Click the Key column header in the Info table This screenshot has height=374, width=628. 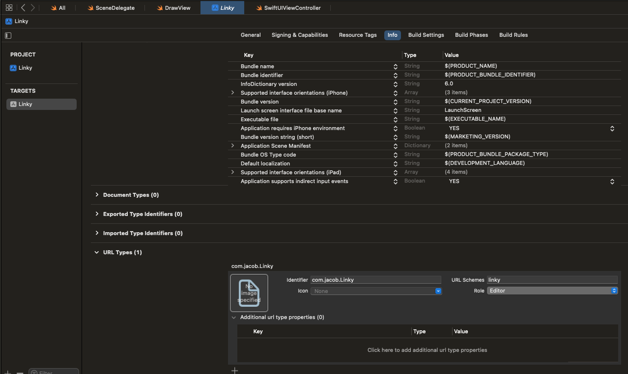point(249,55)
